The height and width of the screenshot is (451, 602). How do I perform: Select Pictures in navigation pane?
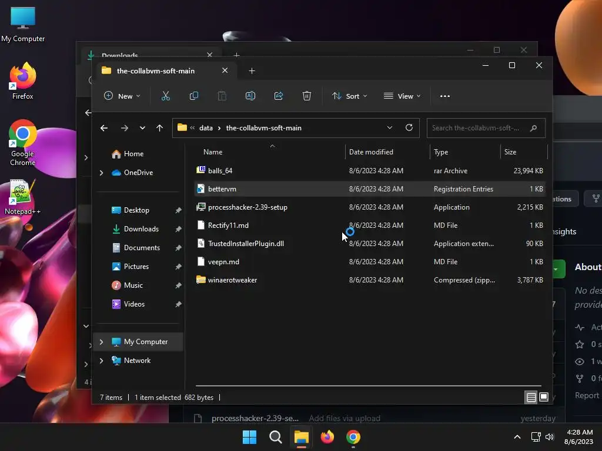[x=136, y=267]
